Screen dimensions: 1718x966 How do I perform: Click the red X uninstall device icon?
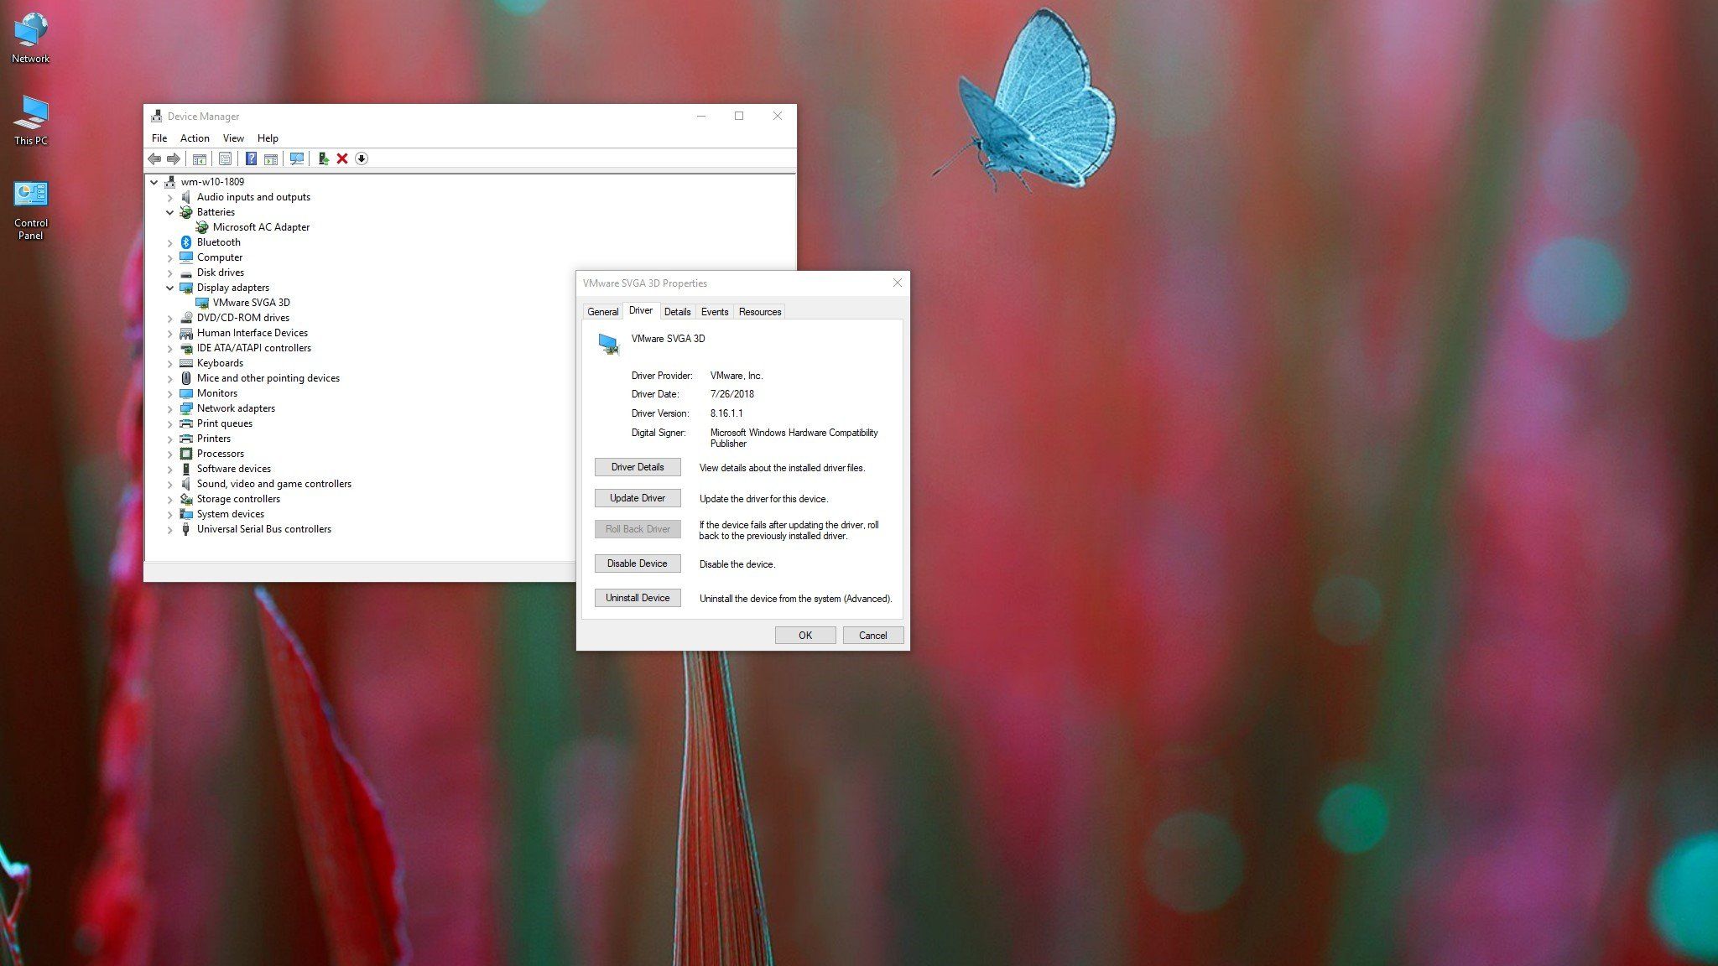pos(342,158)
